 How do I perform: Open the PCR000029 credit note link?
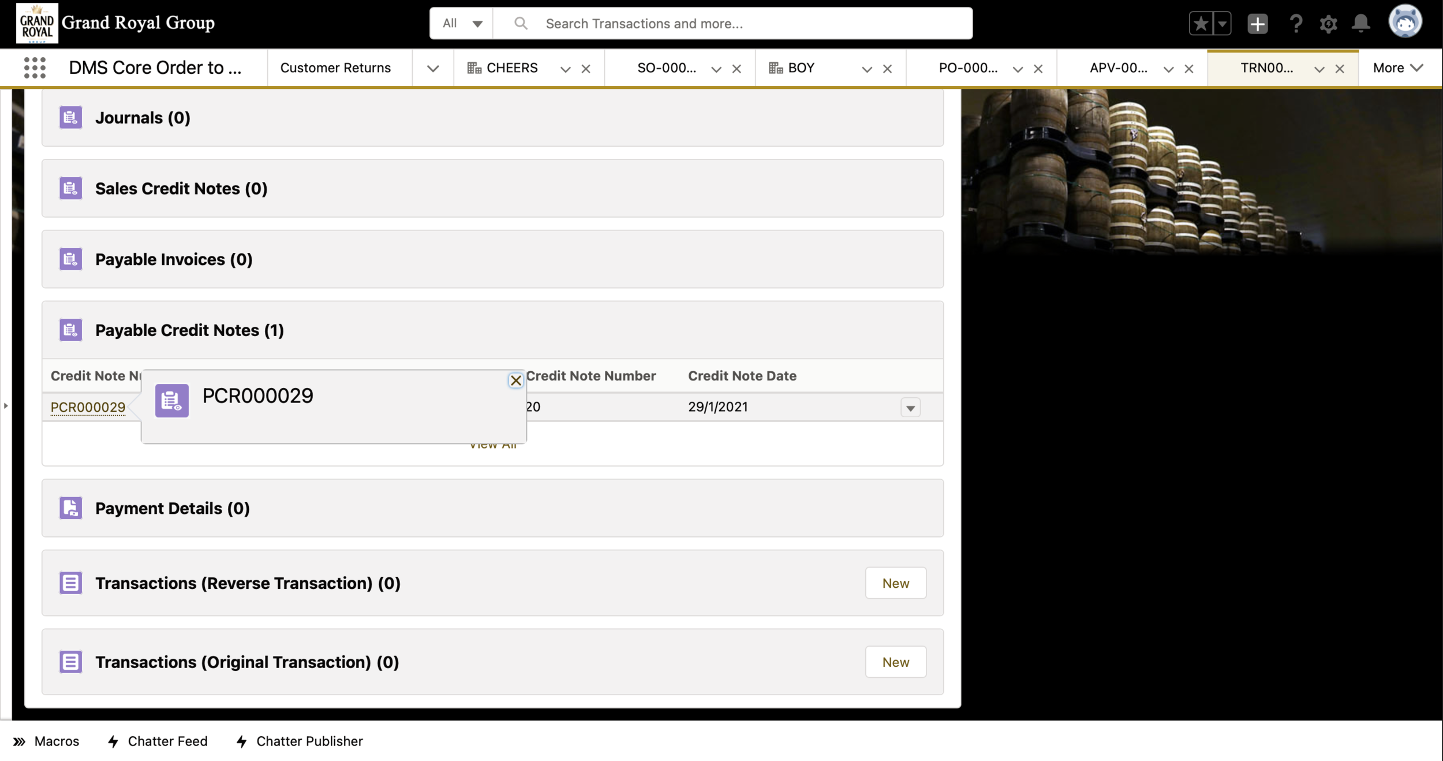point(88,407)
